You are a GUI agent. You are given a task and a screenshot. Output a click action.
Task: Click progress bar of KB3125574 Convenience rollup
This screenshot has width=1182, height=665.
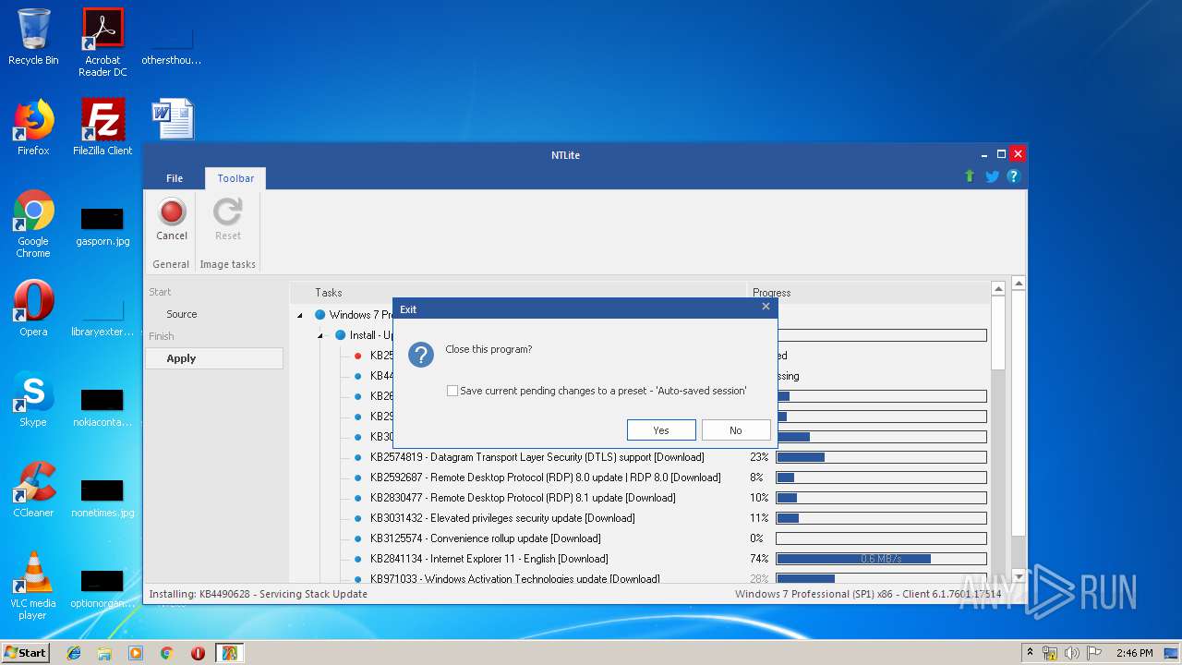pos(881,538)
